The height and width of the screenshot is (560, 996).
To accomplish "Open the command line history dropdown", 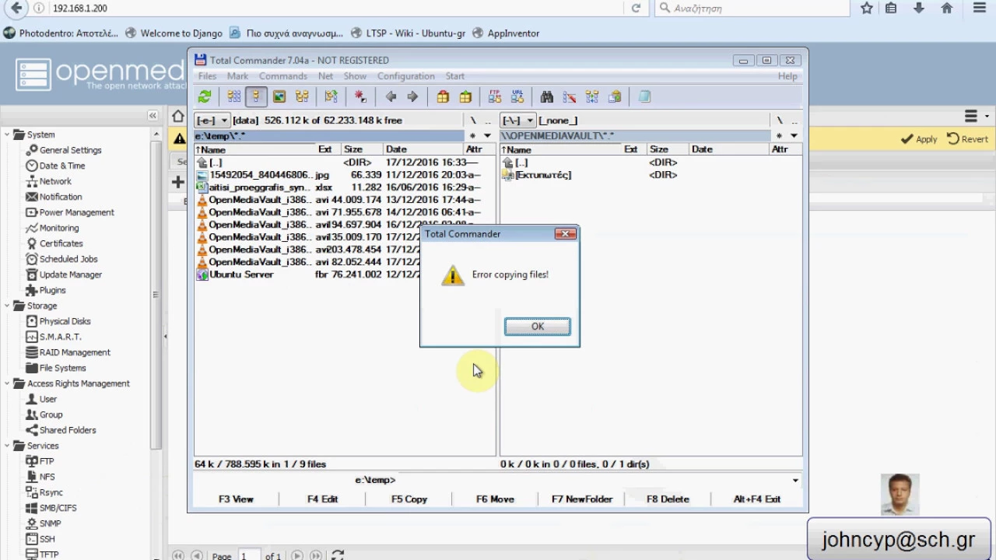I will 795,481.
